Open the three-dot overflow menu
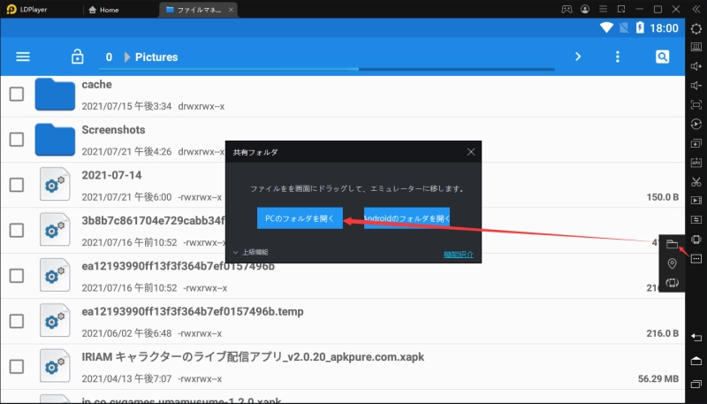This screenshot has height=404, width=707. point(618,57)
